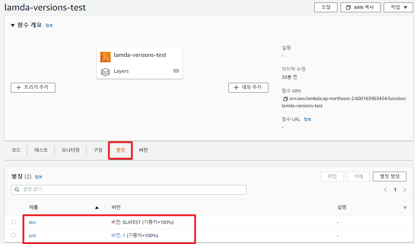Select the dev alias radio button
This screenshot has width=415, height=244.
click(x=14, y=222)
